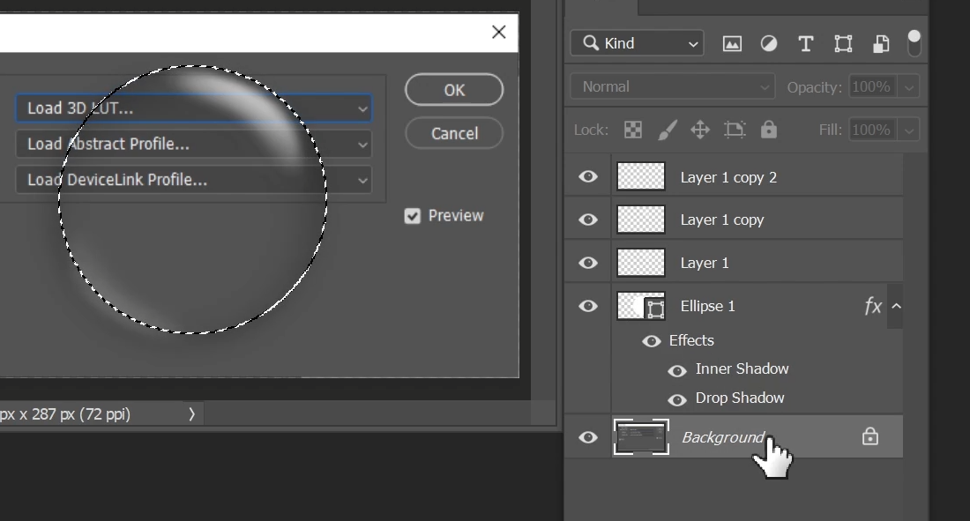Open the Load Abstract Profile dropdown
Screen dimensions: 970x521
(x=193, y=145)
